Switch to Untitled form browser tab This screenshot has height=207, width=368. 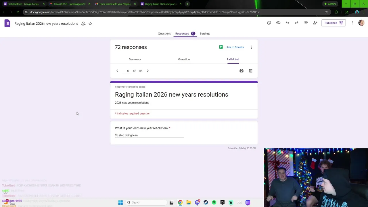tap(23, 4)
